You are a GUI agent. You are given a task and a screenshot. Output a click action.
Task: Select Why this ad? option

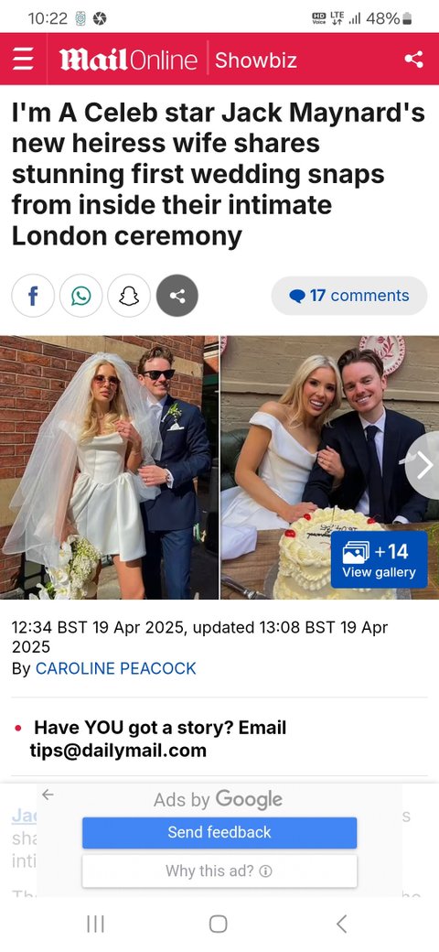pyautogui.click(x=219, y=871)
